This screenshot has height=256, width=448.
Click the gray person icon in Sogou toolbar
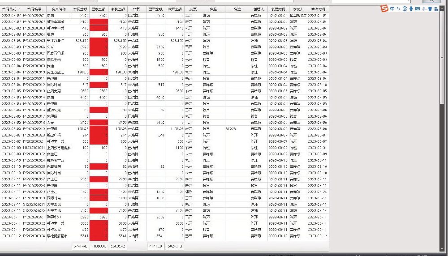pos(424,9)
